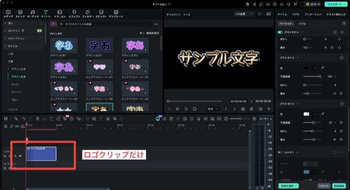
Task: Click the undo arrow in timeline toolbar
Action: [23, 119]
